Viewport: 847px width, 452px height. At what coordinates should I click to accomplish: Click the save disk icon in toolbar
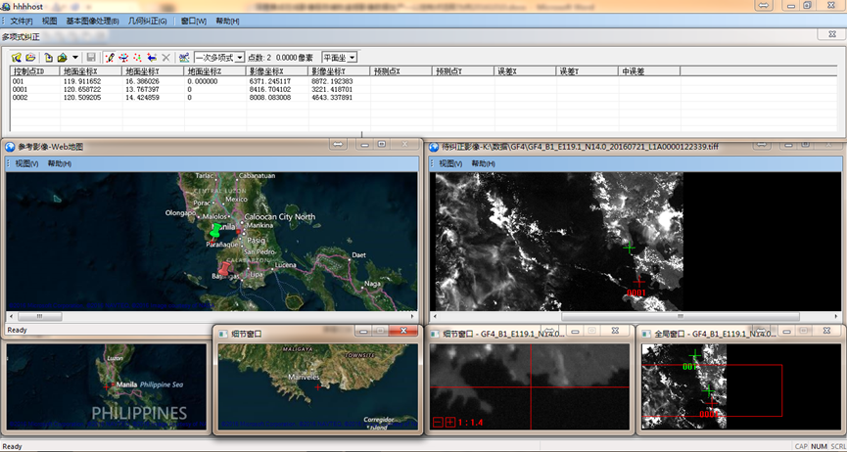pyautogui.click(x=91, y=58)
